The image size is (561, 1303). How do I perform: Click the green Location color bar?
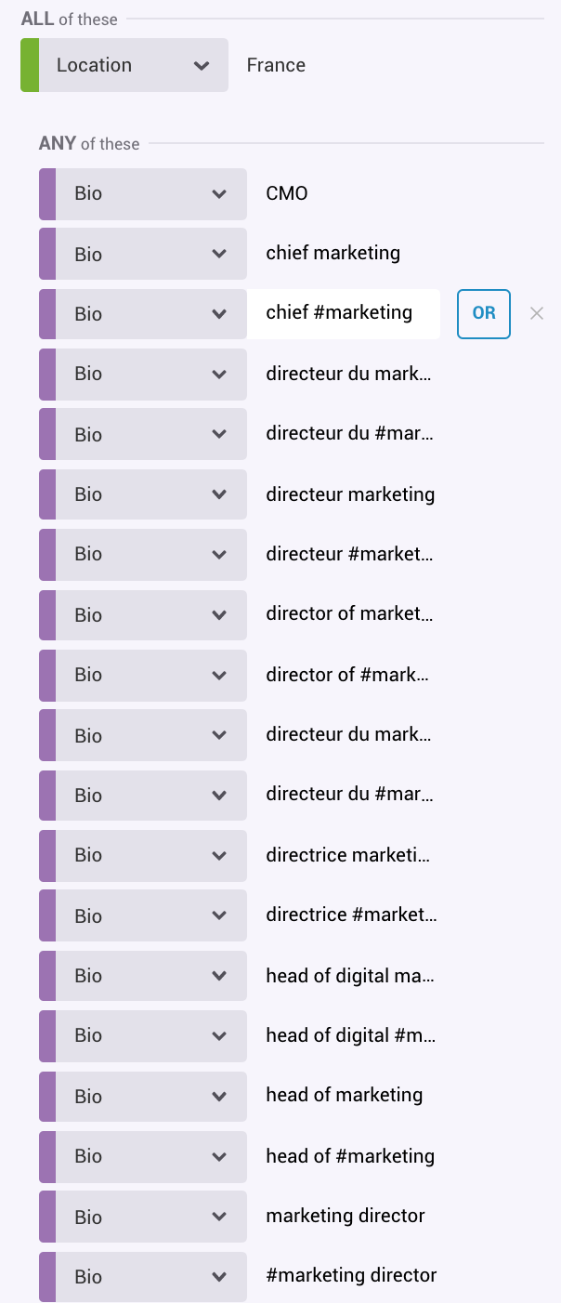click(x=30, y=65)
